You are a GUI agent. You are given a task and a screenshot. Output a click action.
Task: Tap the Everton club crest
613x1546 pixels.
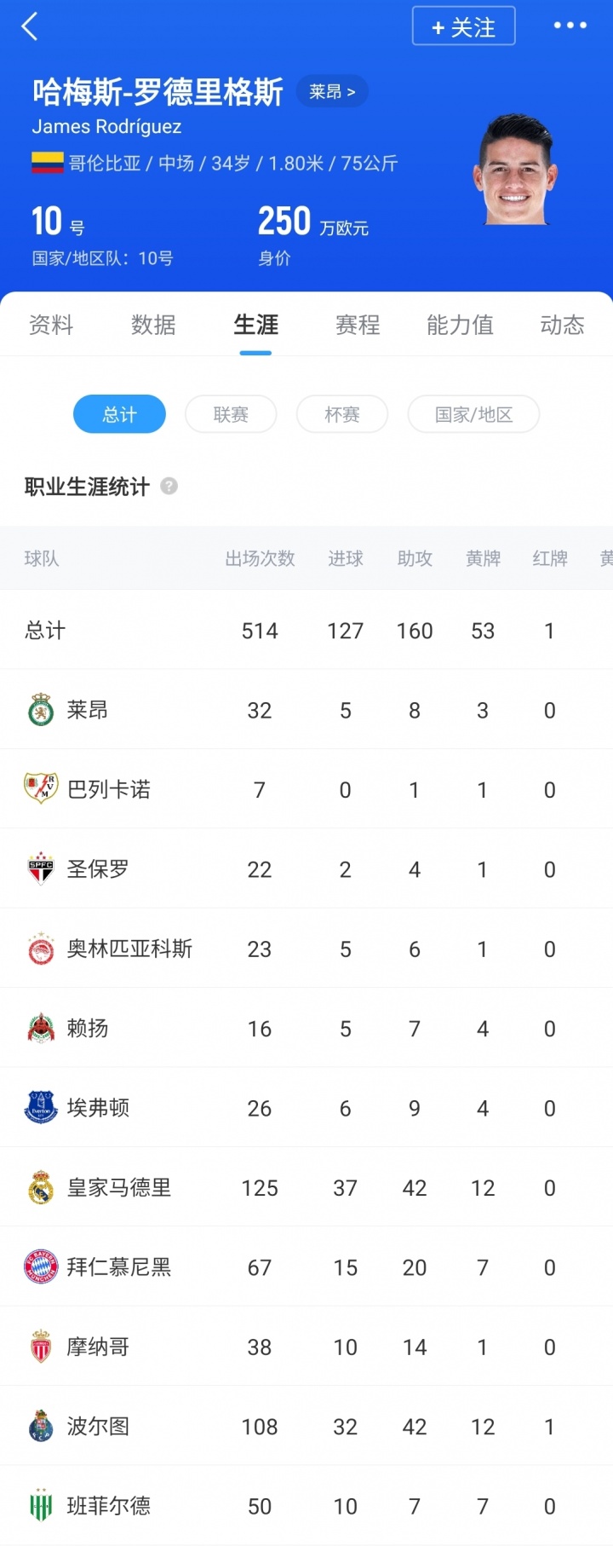[41, 1108]
